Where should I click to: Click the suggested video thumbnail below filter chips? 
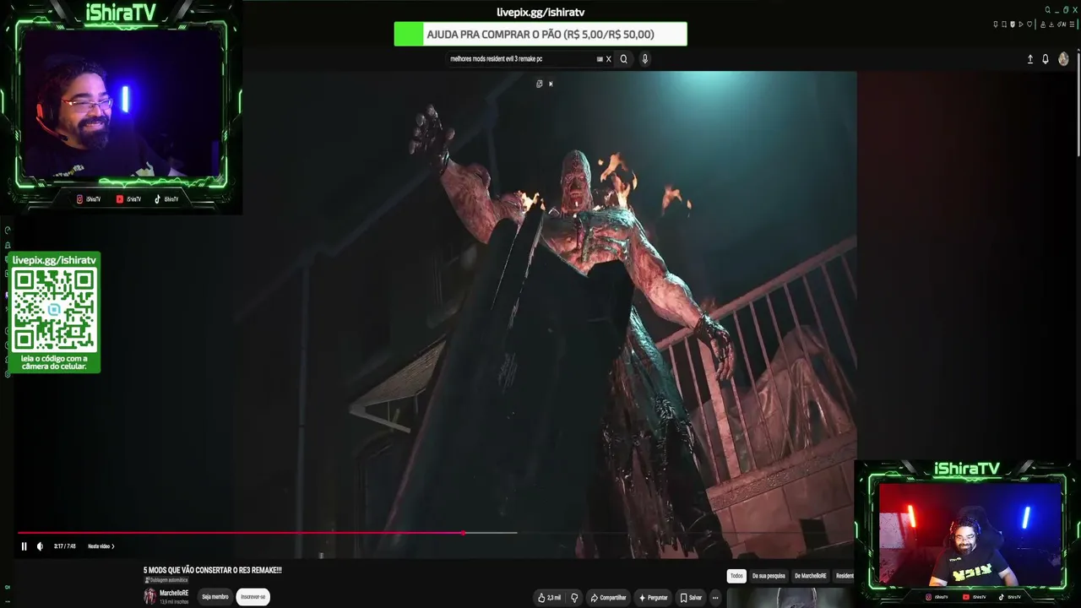tap(791, 598)
